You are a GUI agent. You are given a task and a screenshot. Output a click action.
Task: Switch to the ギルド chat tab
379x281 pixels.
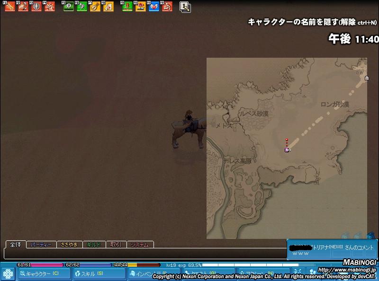(x=94, y=245)
